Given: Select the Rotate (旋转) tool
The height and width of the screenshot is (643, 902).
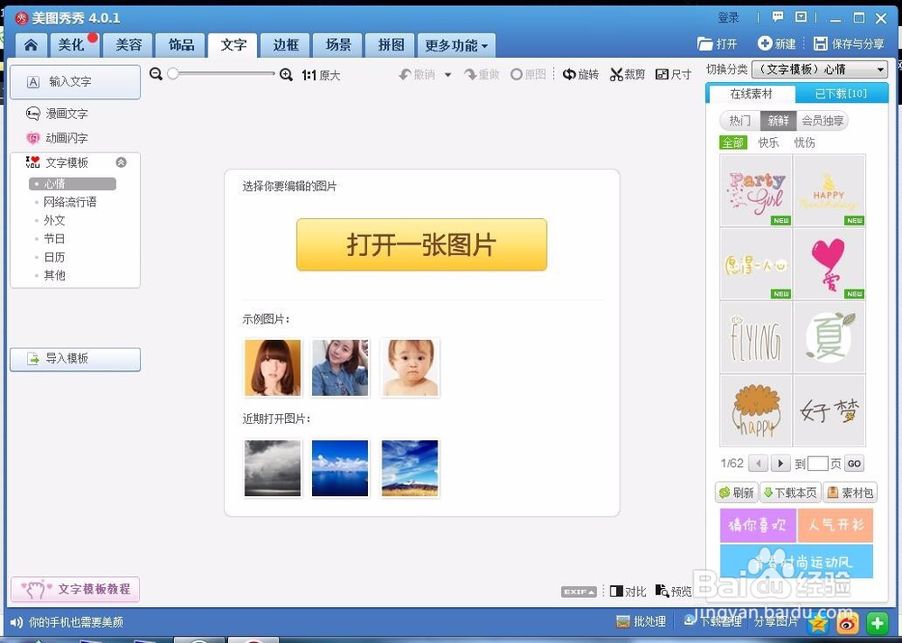Looking at the screenshot, I should (x=581, y=75).
